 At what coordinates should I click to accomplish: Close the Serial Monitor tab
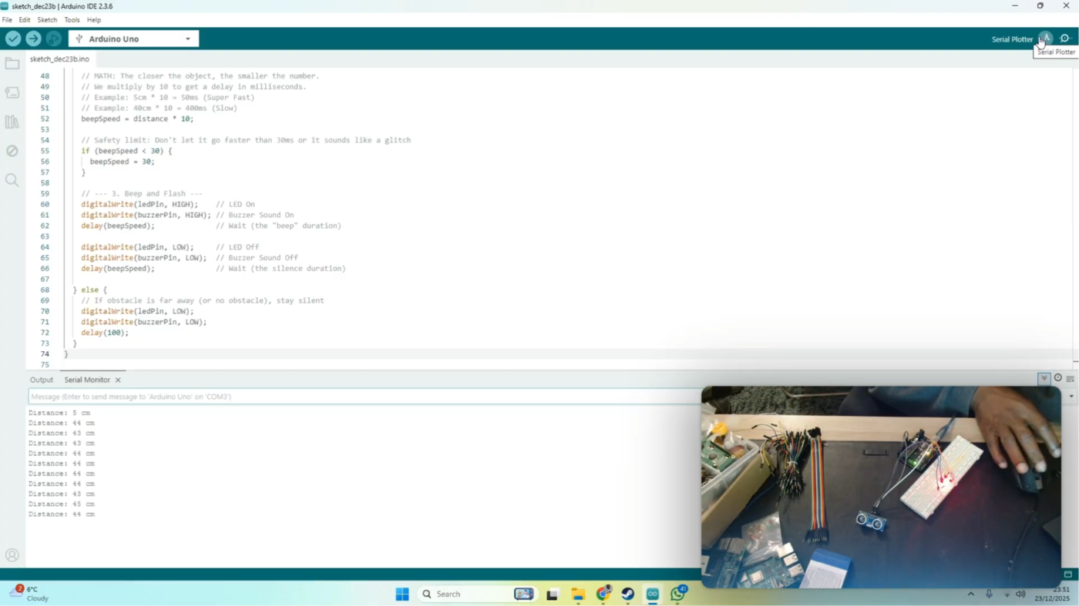(118, 380)
